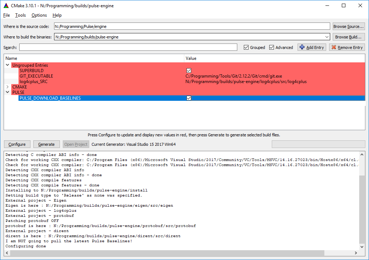Click the red X Remove Entry icon
Image resolution: width=369 pixels, height=260 pixels.
click(x=333, y=47)
